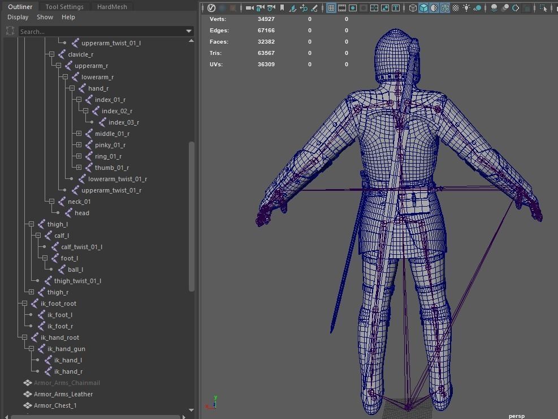Image resolution: width=558 pixels, height=419 pixels.
Task: Click the outliner scroll-up arrow
Action: (192, 41)
